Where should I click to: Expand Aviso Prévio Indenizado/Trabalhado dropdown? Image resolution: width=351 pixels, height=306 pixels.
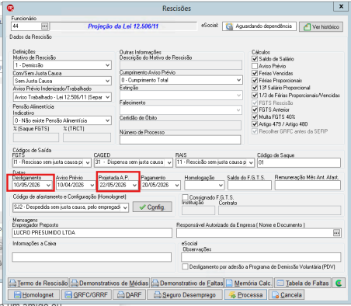pyautogui.click(x=107, y=97)
